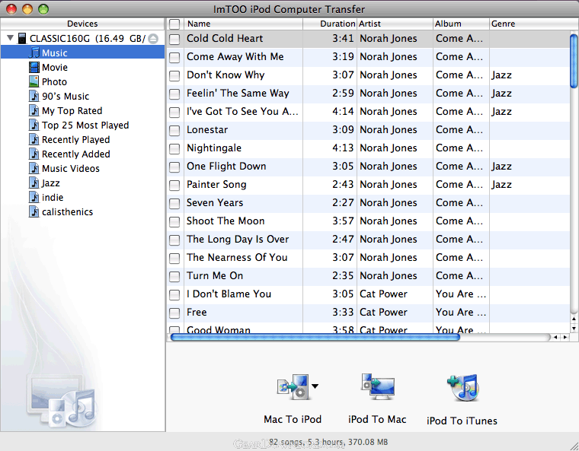Select the Recently Added playlist

coord(75,154)
